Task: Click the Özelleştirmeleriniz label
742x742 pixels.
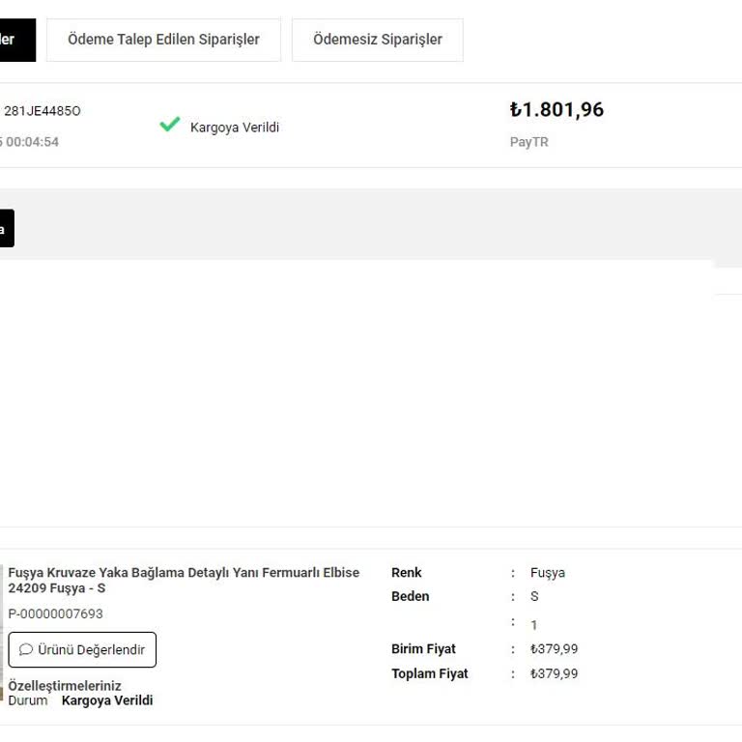Action: click(x=65, y=686)
